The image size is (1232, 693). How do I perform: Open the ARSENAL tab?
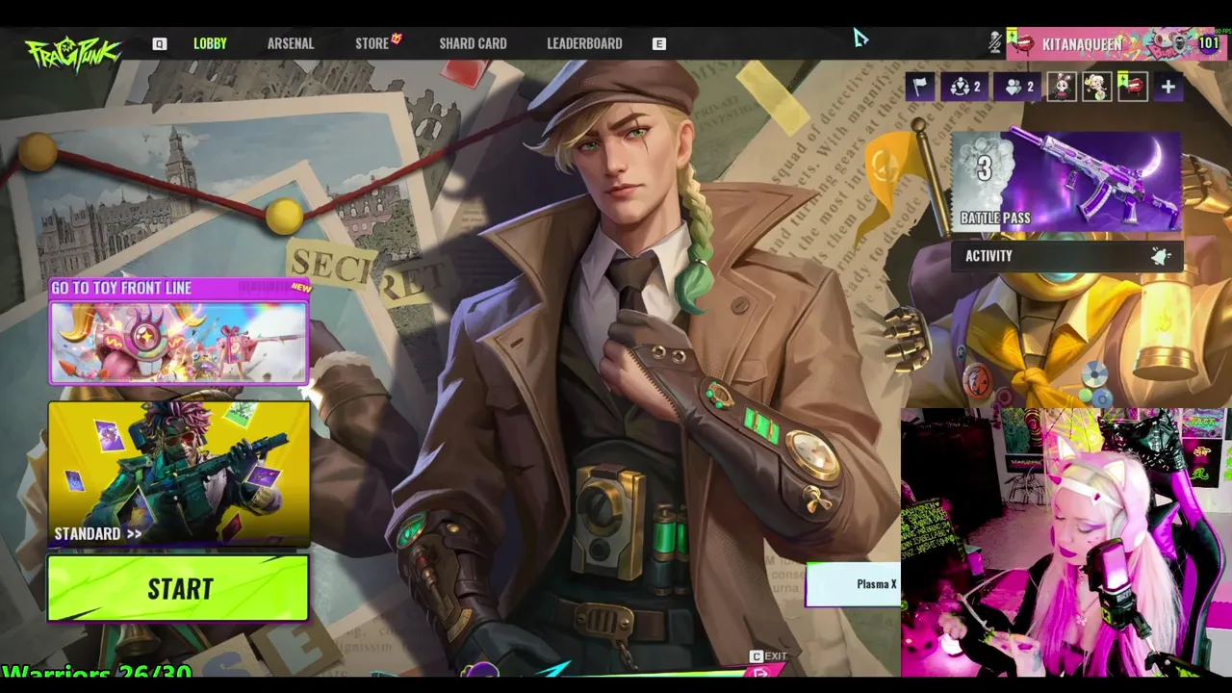(291, 43)
